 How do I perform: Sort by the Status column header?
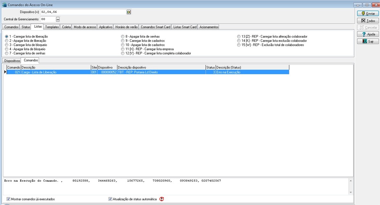[211, 67]
